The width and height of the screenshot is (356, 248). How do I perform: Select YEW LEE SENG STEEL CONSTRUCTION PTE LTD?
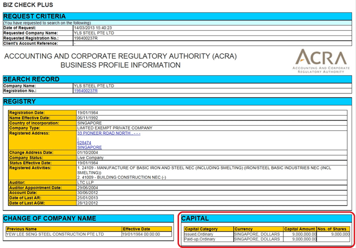55,234
